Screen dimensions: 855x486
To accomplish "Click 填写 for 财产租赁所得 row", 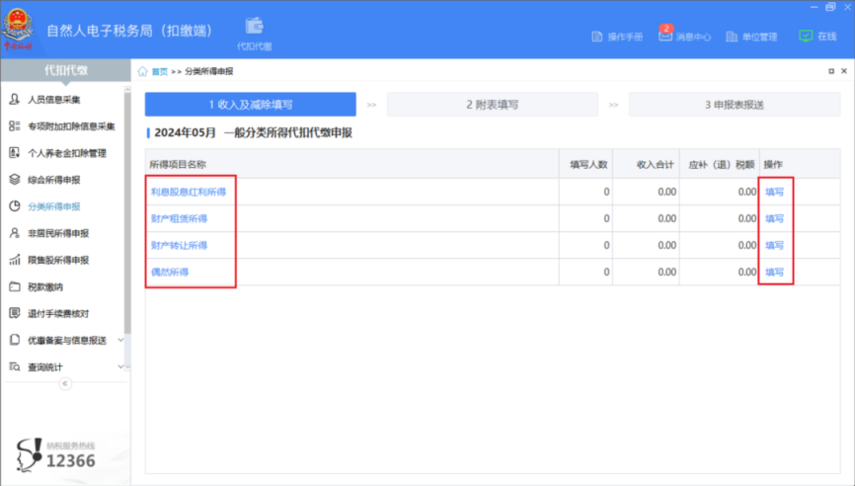I will 774,218.
